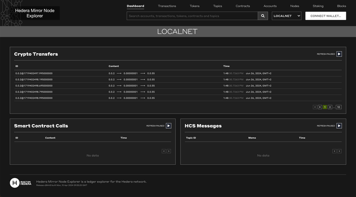The image size is (356, 197).
Task: Click the Release v24.4.0 build text
Action: [x=62, y=185]
